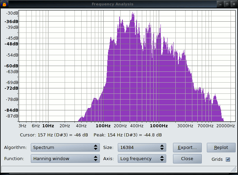This screenshot has width=238, height=175.
Task: Uncheck the Grids checkbox
Action: [x=228, y=159]
